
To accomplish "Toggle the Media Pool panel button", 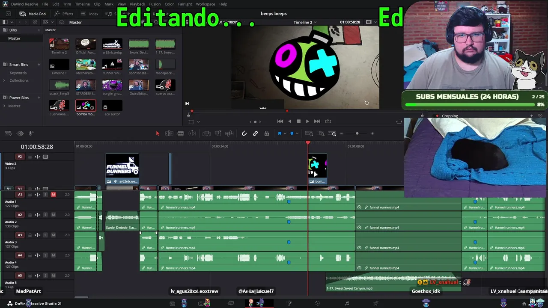I will pyautogui.click(x=33, y=14).
